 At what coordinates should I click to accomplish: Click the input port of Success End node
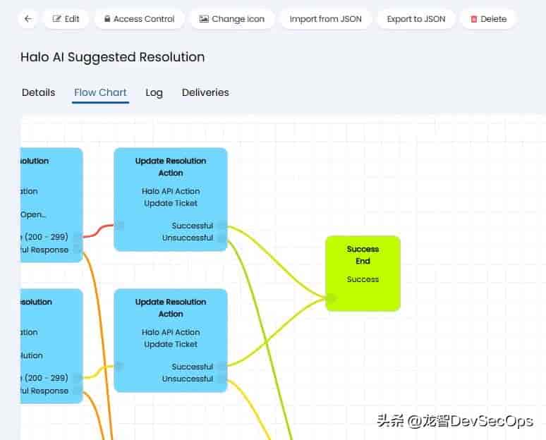331,298
